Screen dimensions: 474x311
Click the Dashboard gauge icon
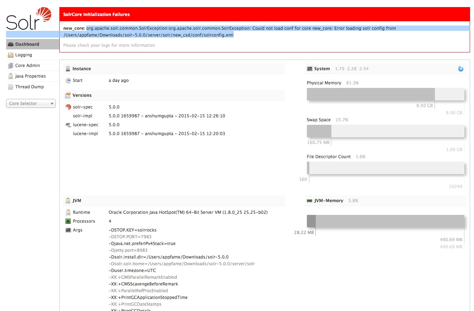[11, 44]
